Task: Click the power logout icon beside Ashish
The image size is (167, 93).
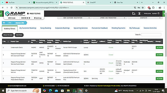Action: click(x=159, y=13)
